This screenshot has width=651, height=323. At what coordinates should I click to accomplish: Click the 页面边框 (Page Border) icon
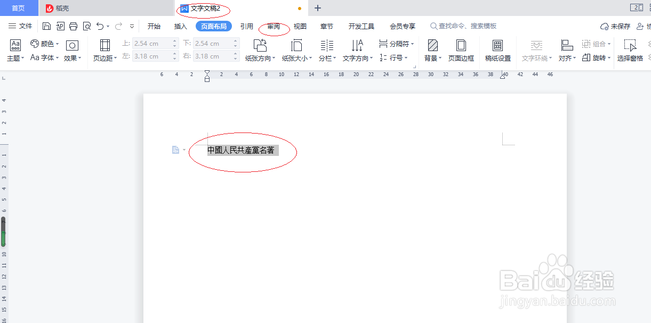[x=461, y=51]
